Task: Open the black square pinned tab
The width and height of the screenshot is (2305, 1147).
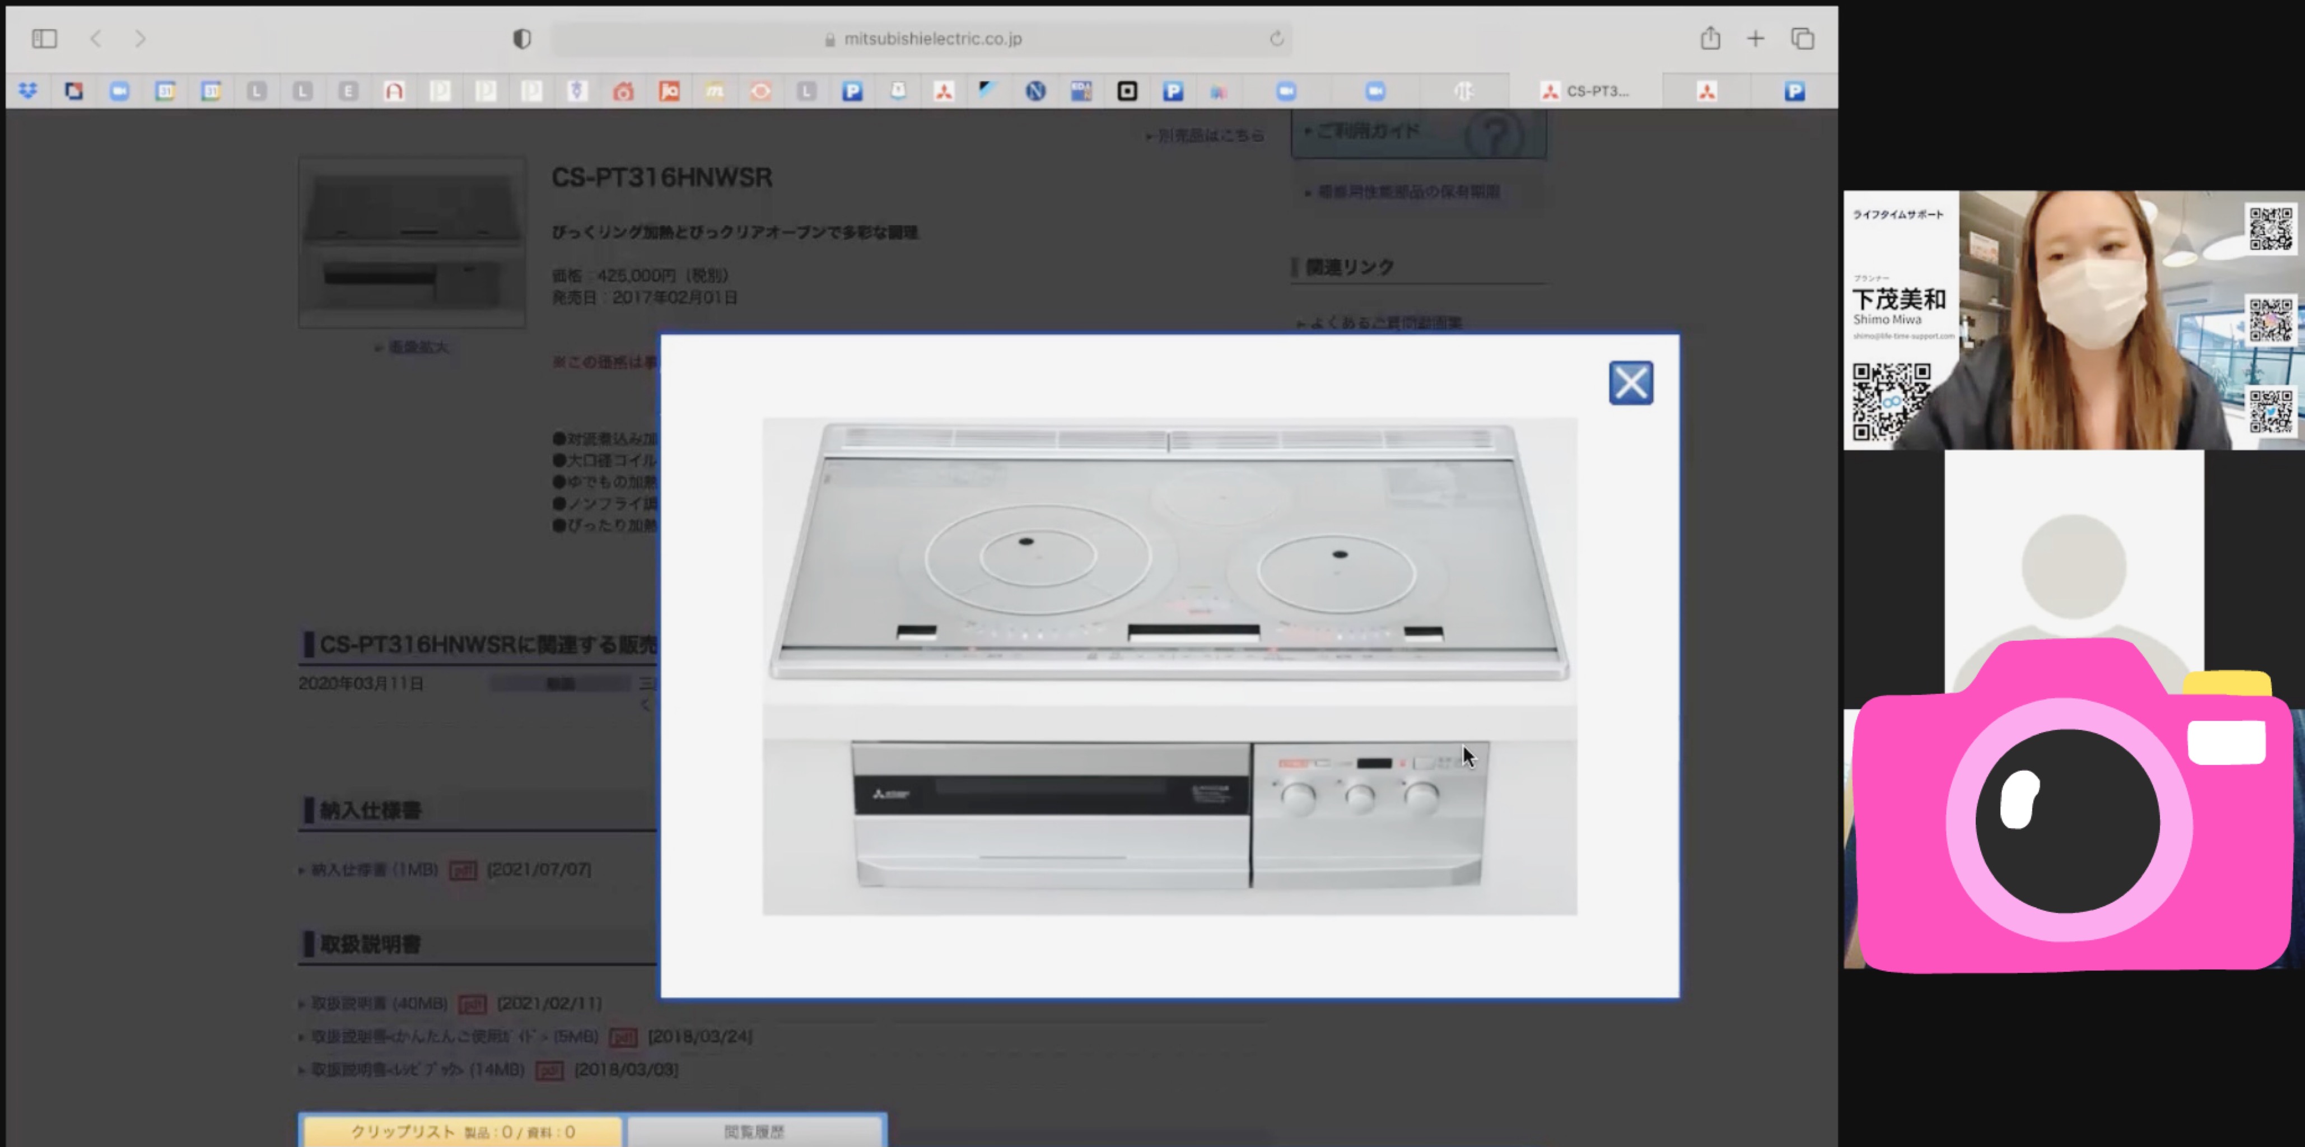Action: pyautogui.click(x=1127, y=90)
